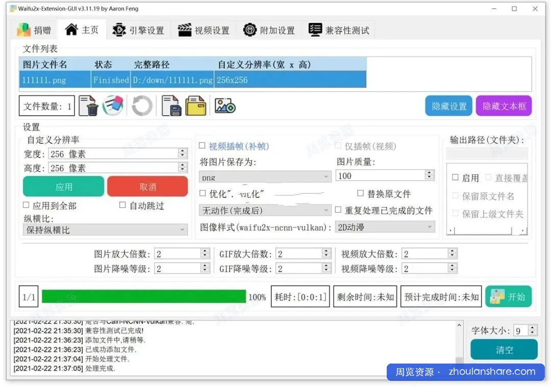551x387 pixels.
Task: Click the 开始 start button
Action: click(x=508, y=296)
